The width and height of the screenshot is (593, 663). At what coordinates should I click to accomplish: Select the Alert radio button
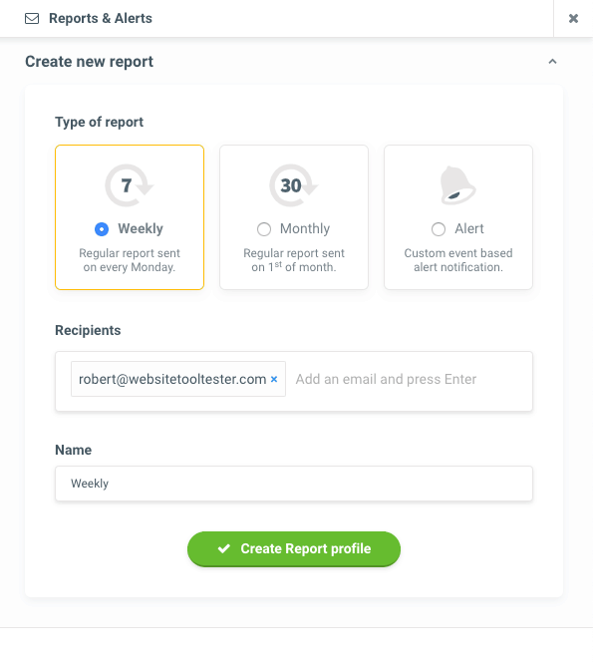(439, 229)
